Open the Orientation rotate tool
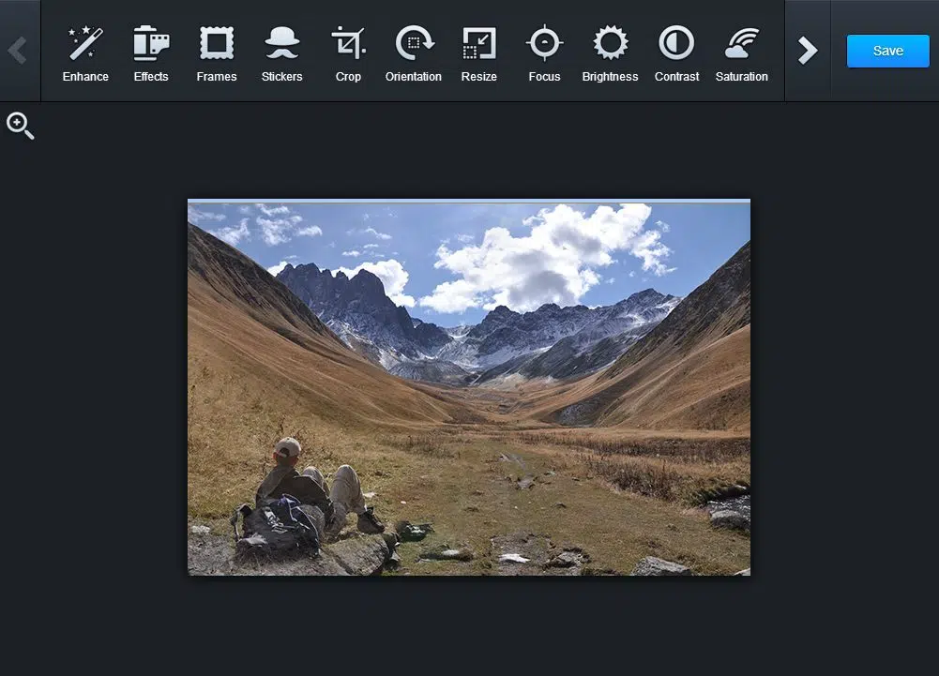Screen dimensions: 939x676 pos(414,44)
